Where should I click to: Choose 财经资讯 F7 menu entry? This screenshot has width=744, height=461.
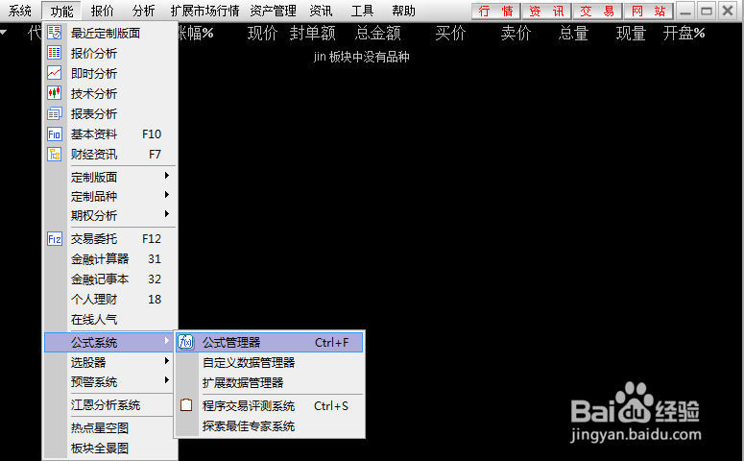click(110, 155)
